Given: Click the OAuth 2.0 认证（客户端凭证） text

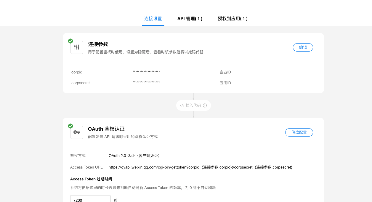Looking at the screenshot, I should click(135, 156).
